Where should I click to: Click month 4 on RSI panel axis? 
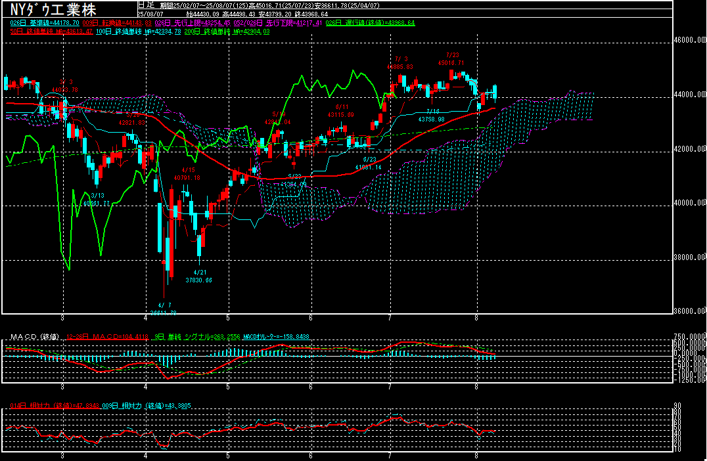click(x=146, y=456)
